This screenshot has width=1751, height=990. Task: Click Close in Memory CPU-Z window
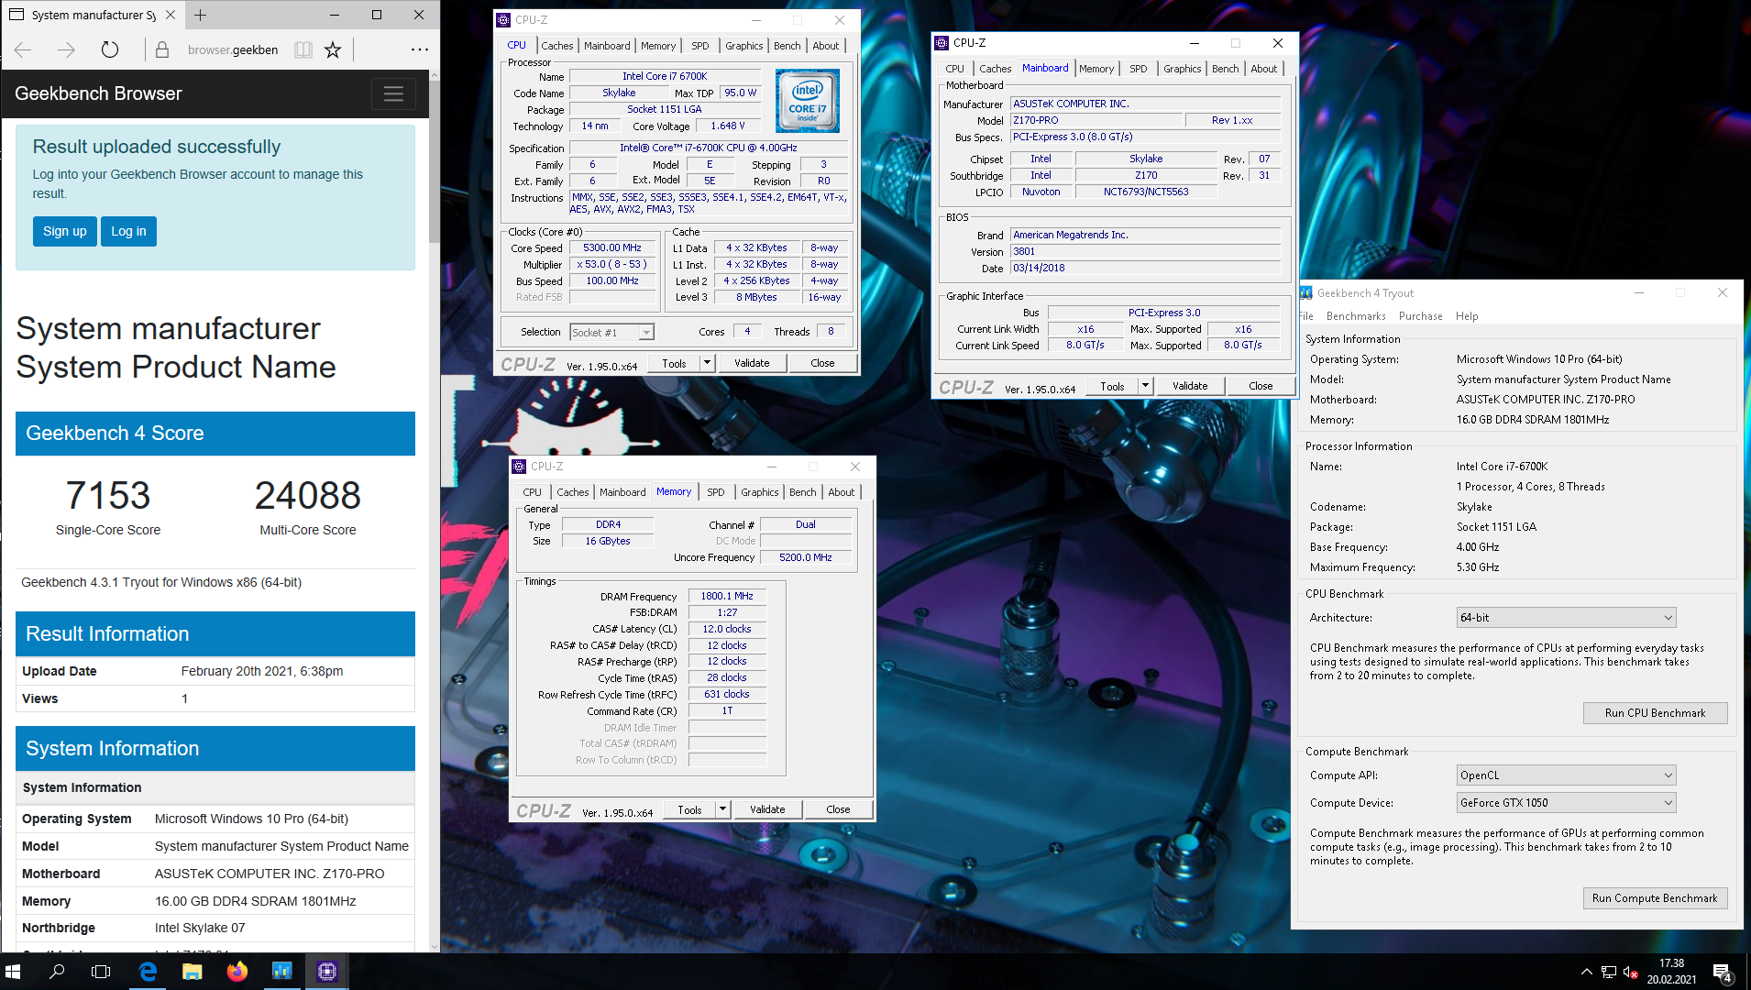click(838, 809)
